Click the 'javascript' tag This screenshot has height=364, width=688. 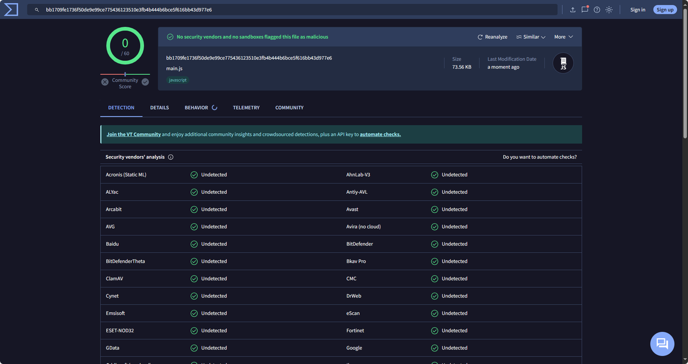tap(178, 80)
